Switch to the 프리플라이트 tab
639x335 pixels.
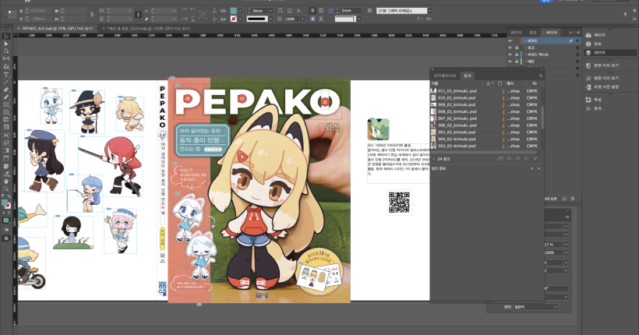click(x=446, y=75)
